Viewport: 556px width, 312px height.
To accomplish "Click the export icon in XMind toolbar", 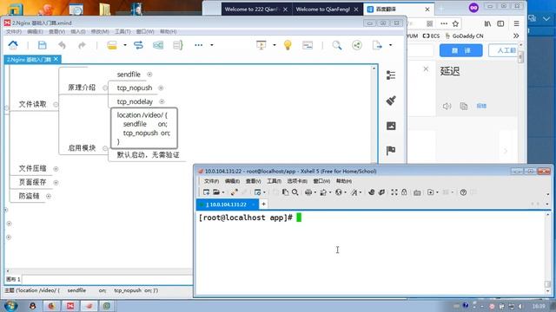I will [377, 45].
